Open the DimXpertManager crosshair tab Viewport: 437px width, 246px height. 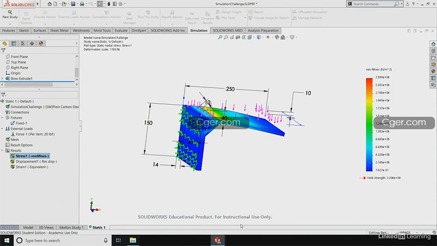pyautogui.click(x=32, y=44)
